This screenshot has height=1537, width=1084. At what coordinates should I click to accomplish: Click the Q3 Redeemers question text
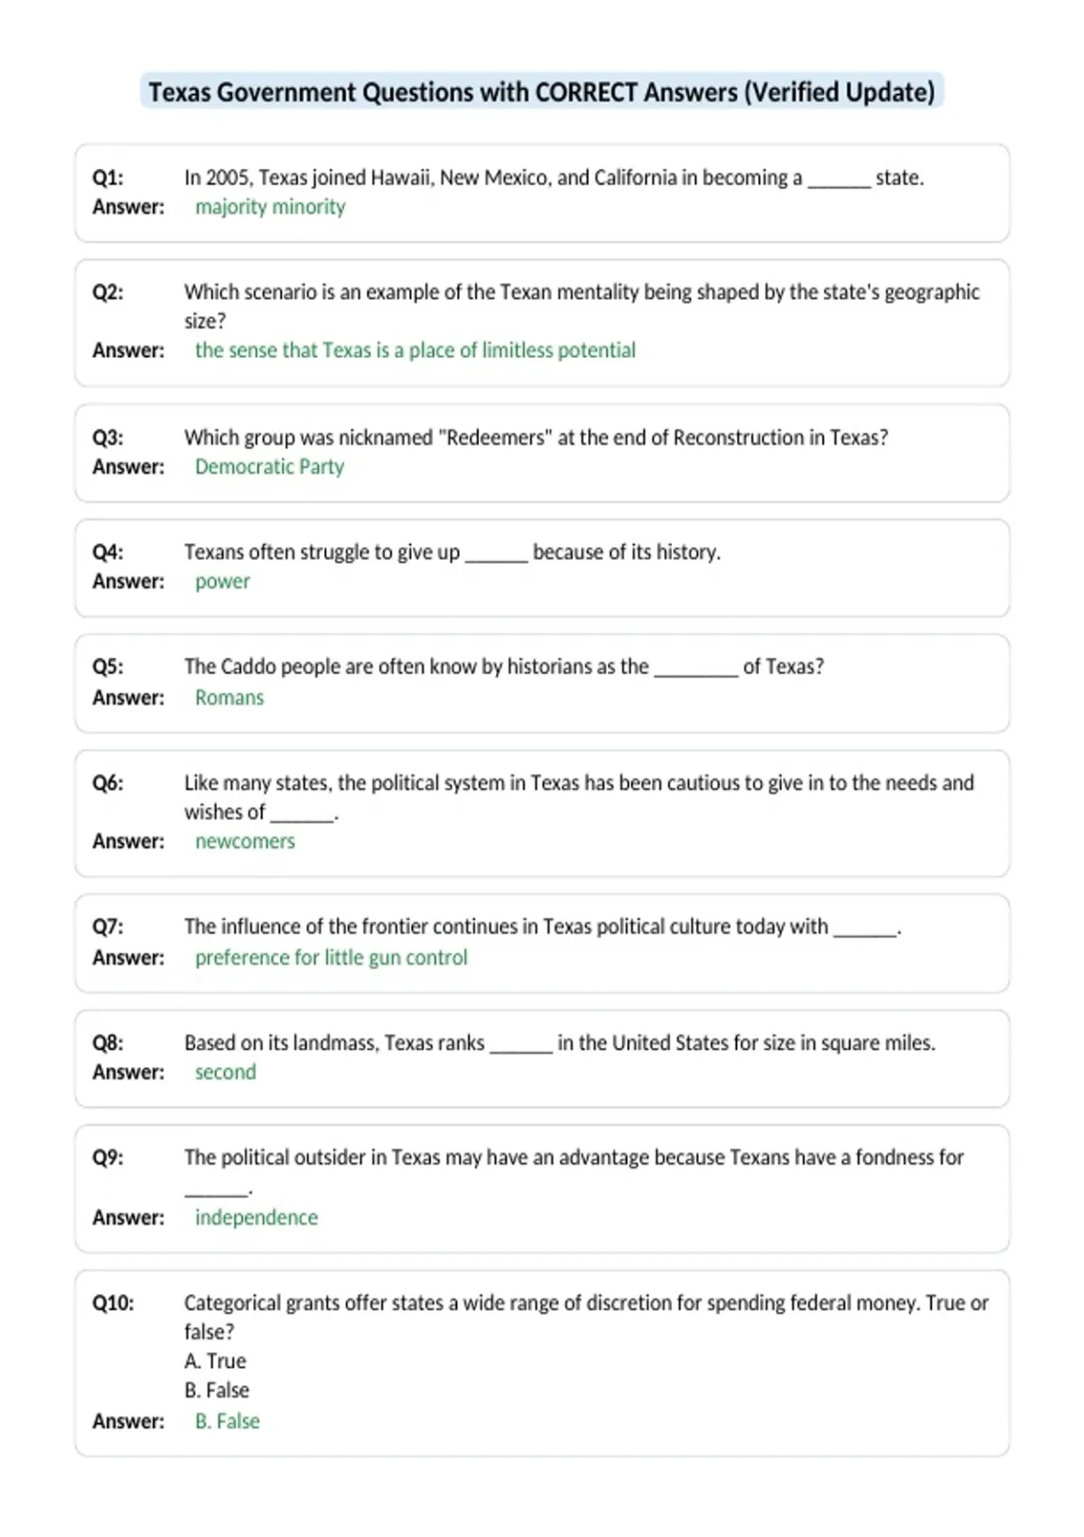536,438
